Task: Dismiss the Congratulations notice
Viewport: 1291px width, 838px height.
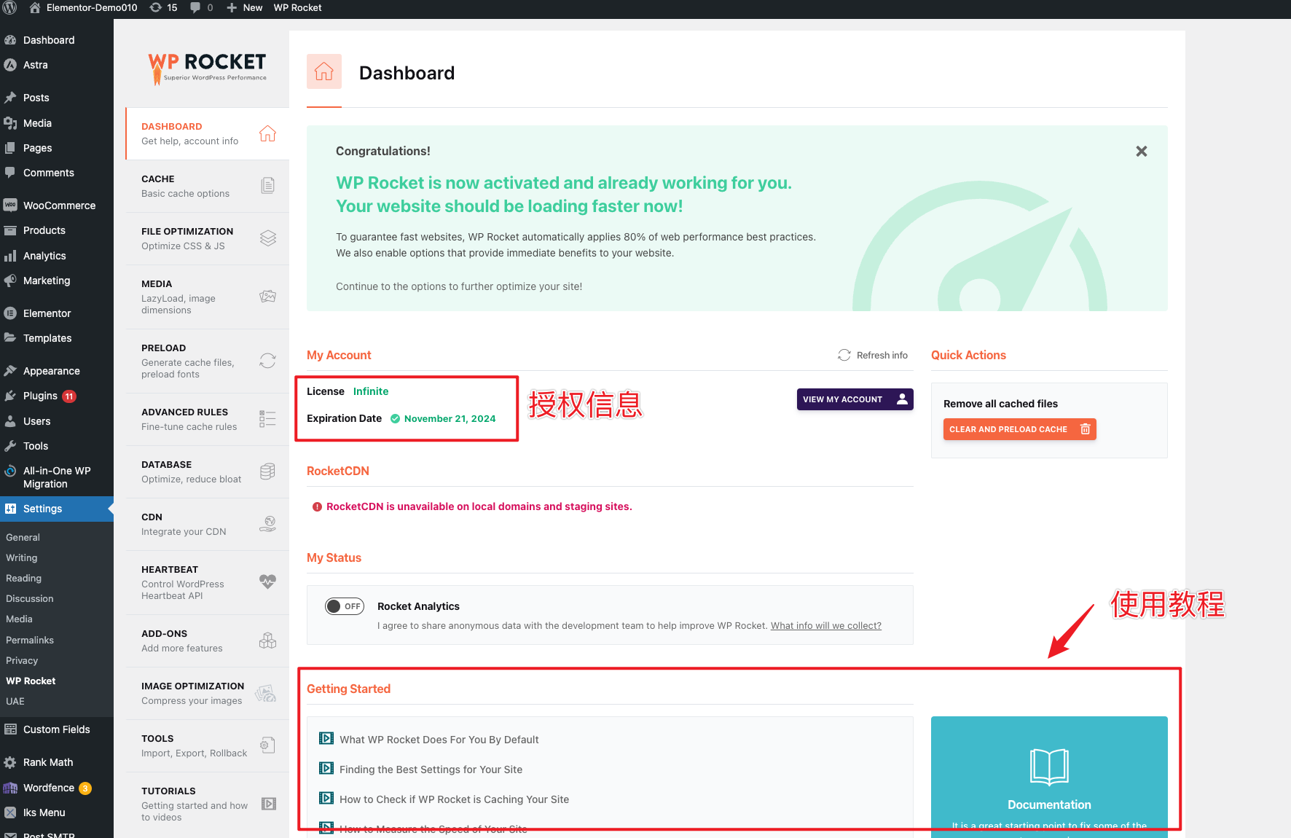Action: (x=1142, y=151)
